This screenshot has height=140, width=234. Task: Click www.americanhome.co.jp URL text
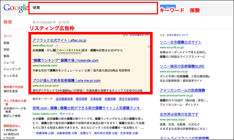pyautogui.click(x=176, y=95)
